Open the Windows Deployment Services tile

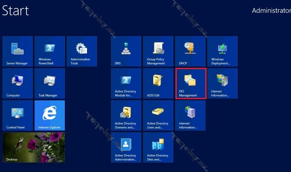click(222, 51)
